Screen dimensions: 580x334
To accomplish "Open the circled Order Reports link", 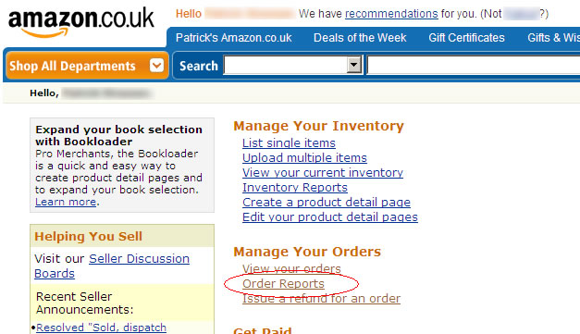I will [283, 284].
